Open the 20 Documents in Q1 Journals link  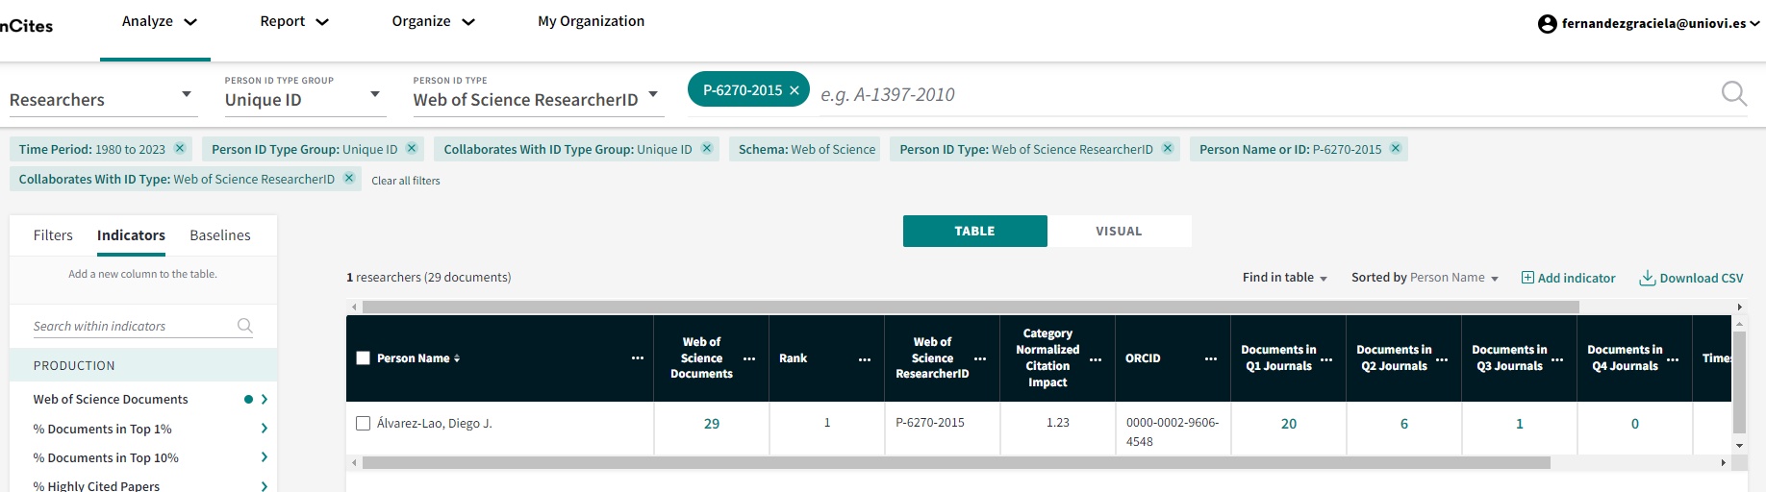1288,424
